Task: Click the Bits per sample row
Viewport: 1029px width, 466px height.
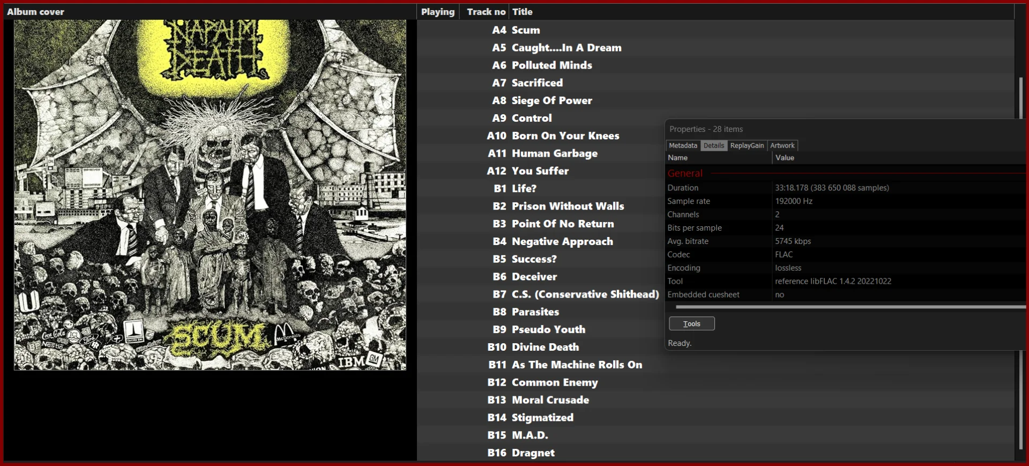Action: click(x=845, y=228)
